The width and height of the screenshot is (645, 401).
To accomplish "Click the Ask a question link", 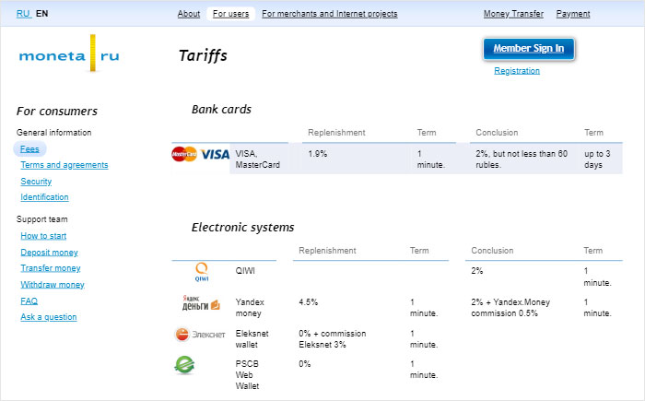I will pos(49,317).
